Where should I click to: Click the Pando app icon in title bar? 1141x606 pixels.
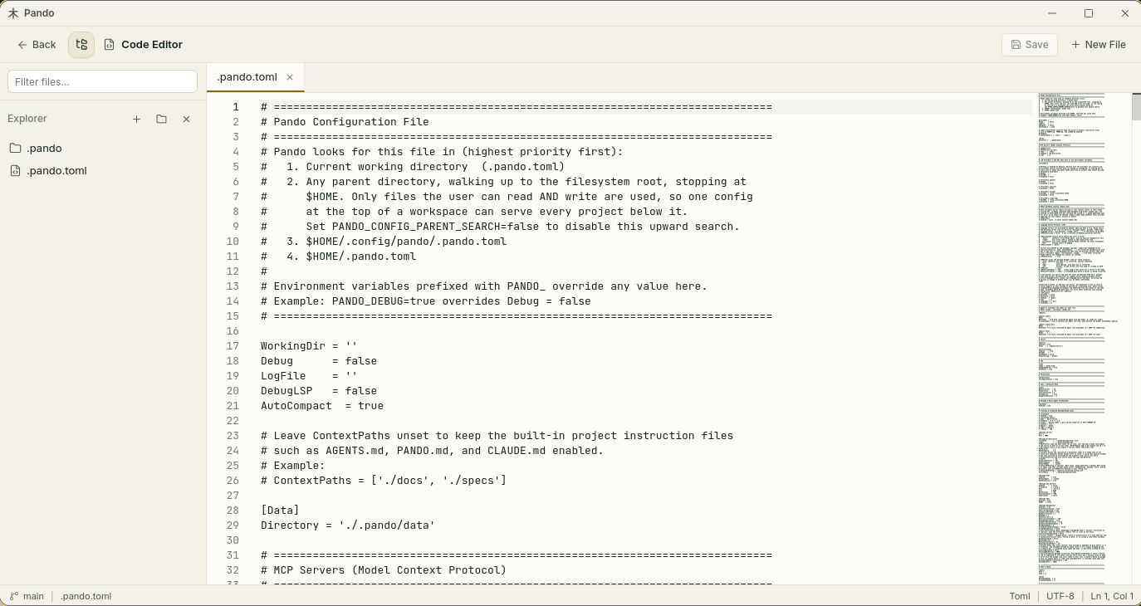click(x=12, y=13)
